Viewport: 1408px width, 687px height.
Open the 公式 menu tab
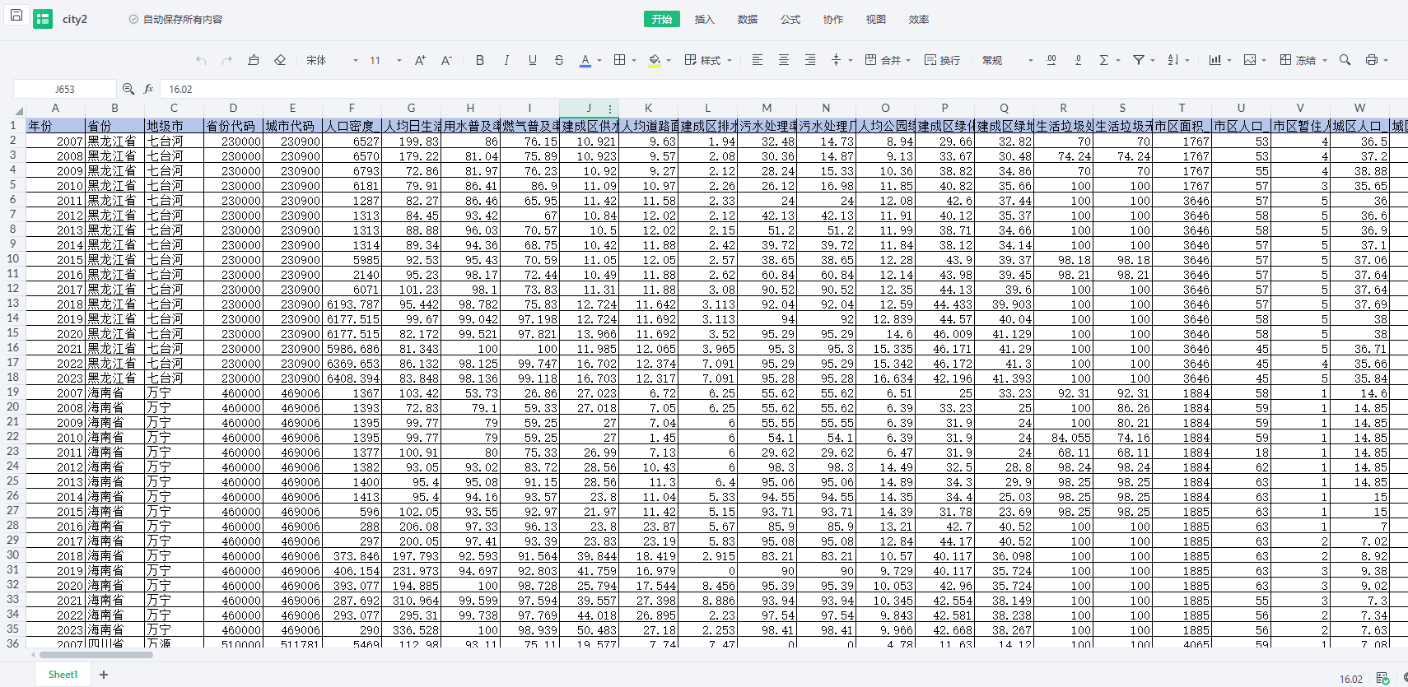(x=790, y=19)
